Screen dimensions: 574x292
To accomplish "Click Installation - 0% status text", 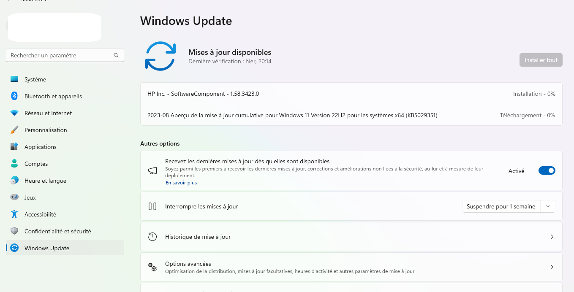I will pyautogui.click(x=534, y=94).
